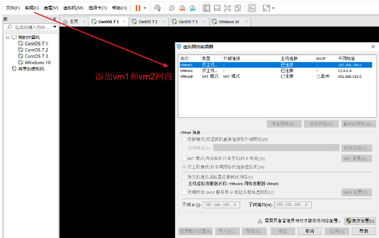Click the 添加网络(E)... button
Image resolution: width=379 pixels, height=238 pixels.
[284, 124]
